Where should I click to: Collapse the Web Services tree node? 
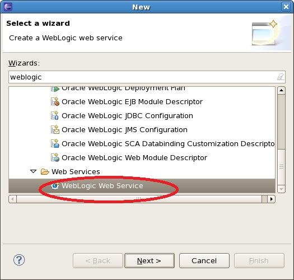34,171
